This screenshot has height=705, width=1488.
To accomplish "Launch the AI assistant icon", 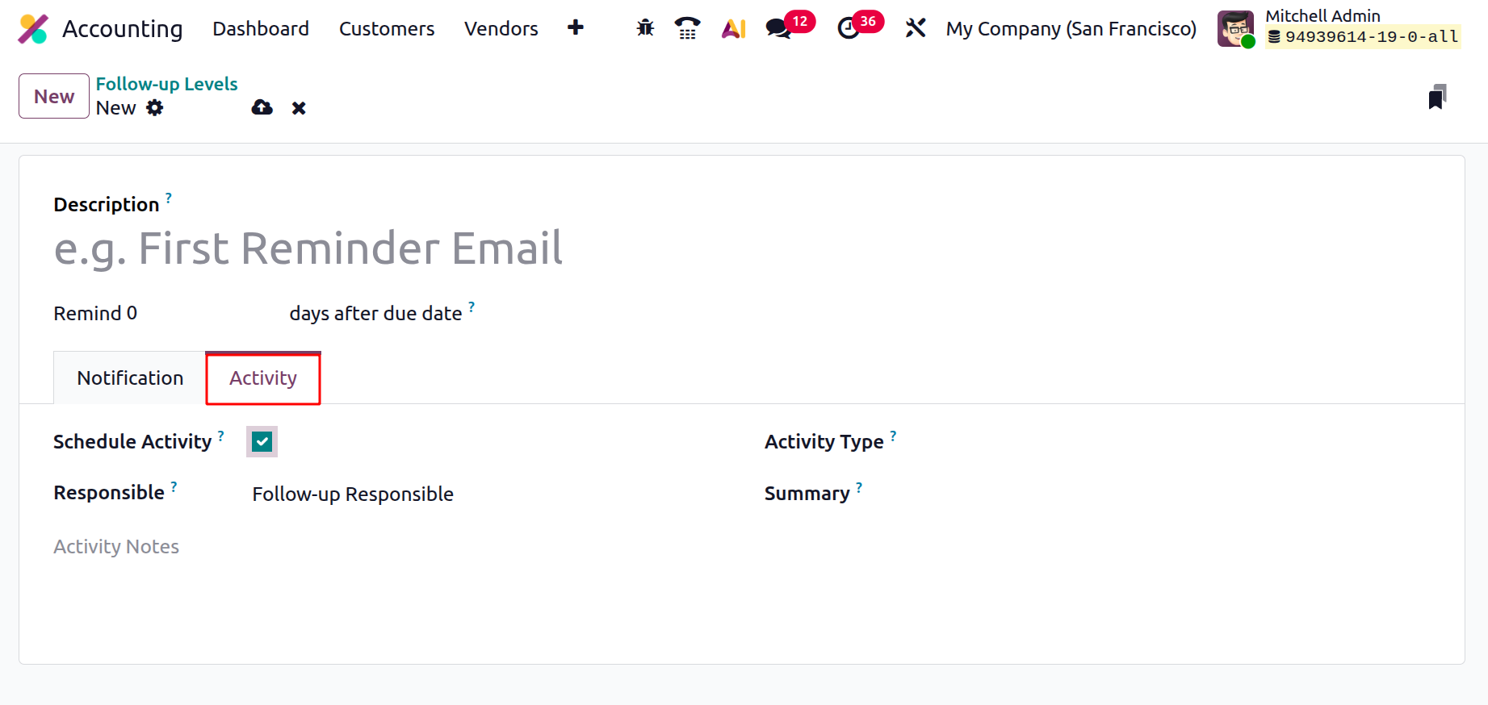I will point(734,28).
